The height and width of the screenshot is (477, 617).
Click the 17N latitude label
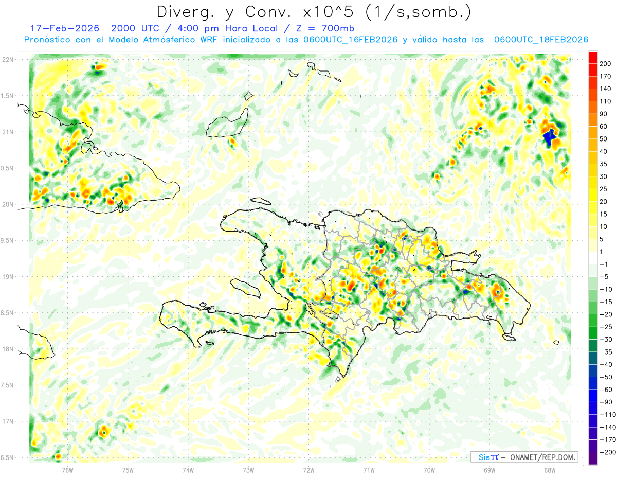[x=8, y=421]
